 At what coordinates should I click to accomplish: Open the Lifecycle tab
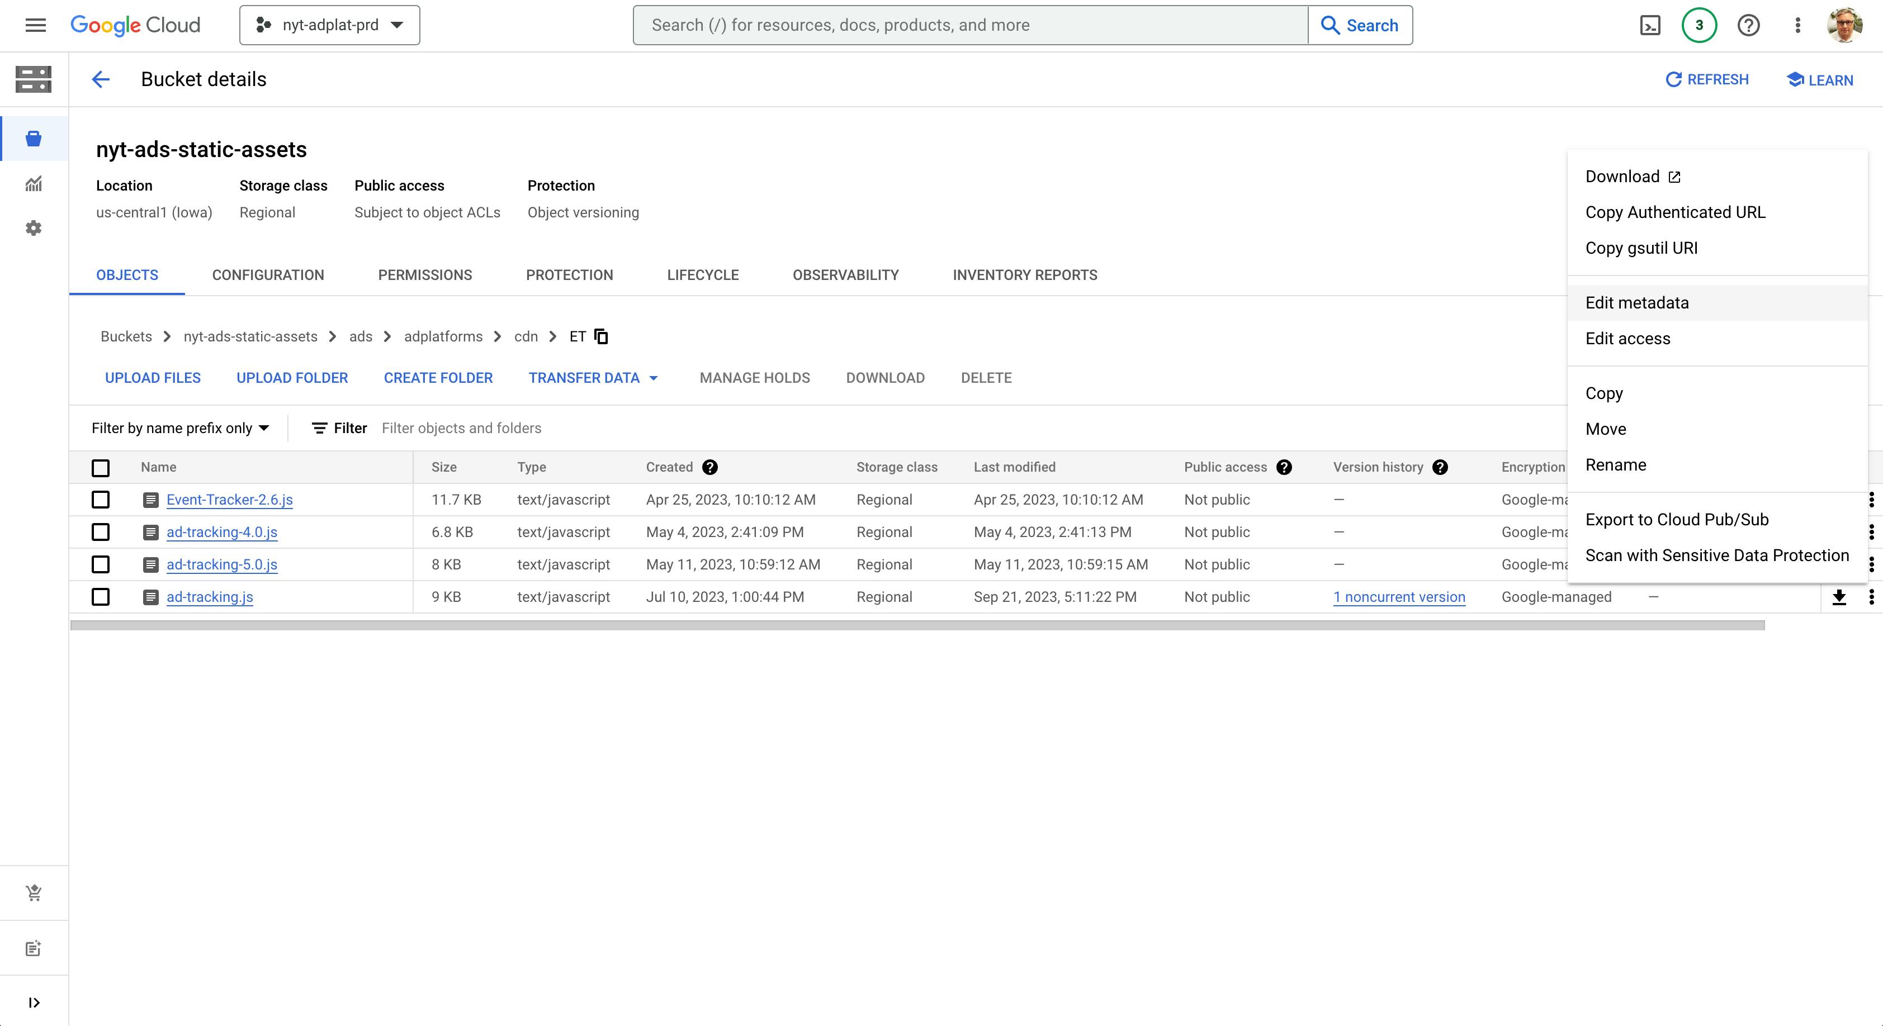click(x=703, y=275)
